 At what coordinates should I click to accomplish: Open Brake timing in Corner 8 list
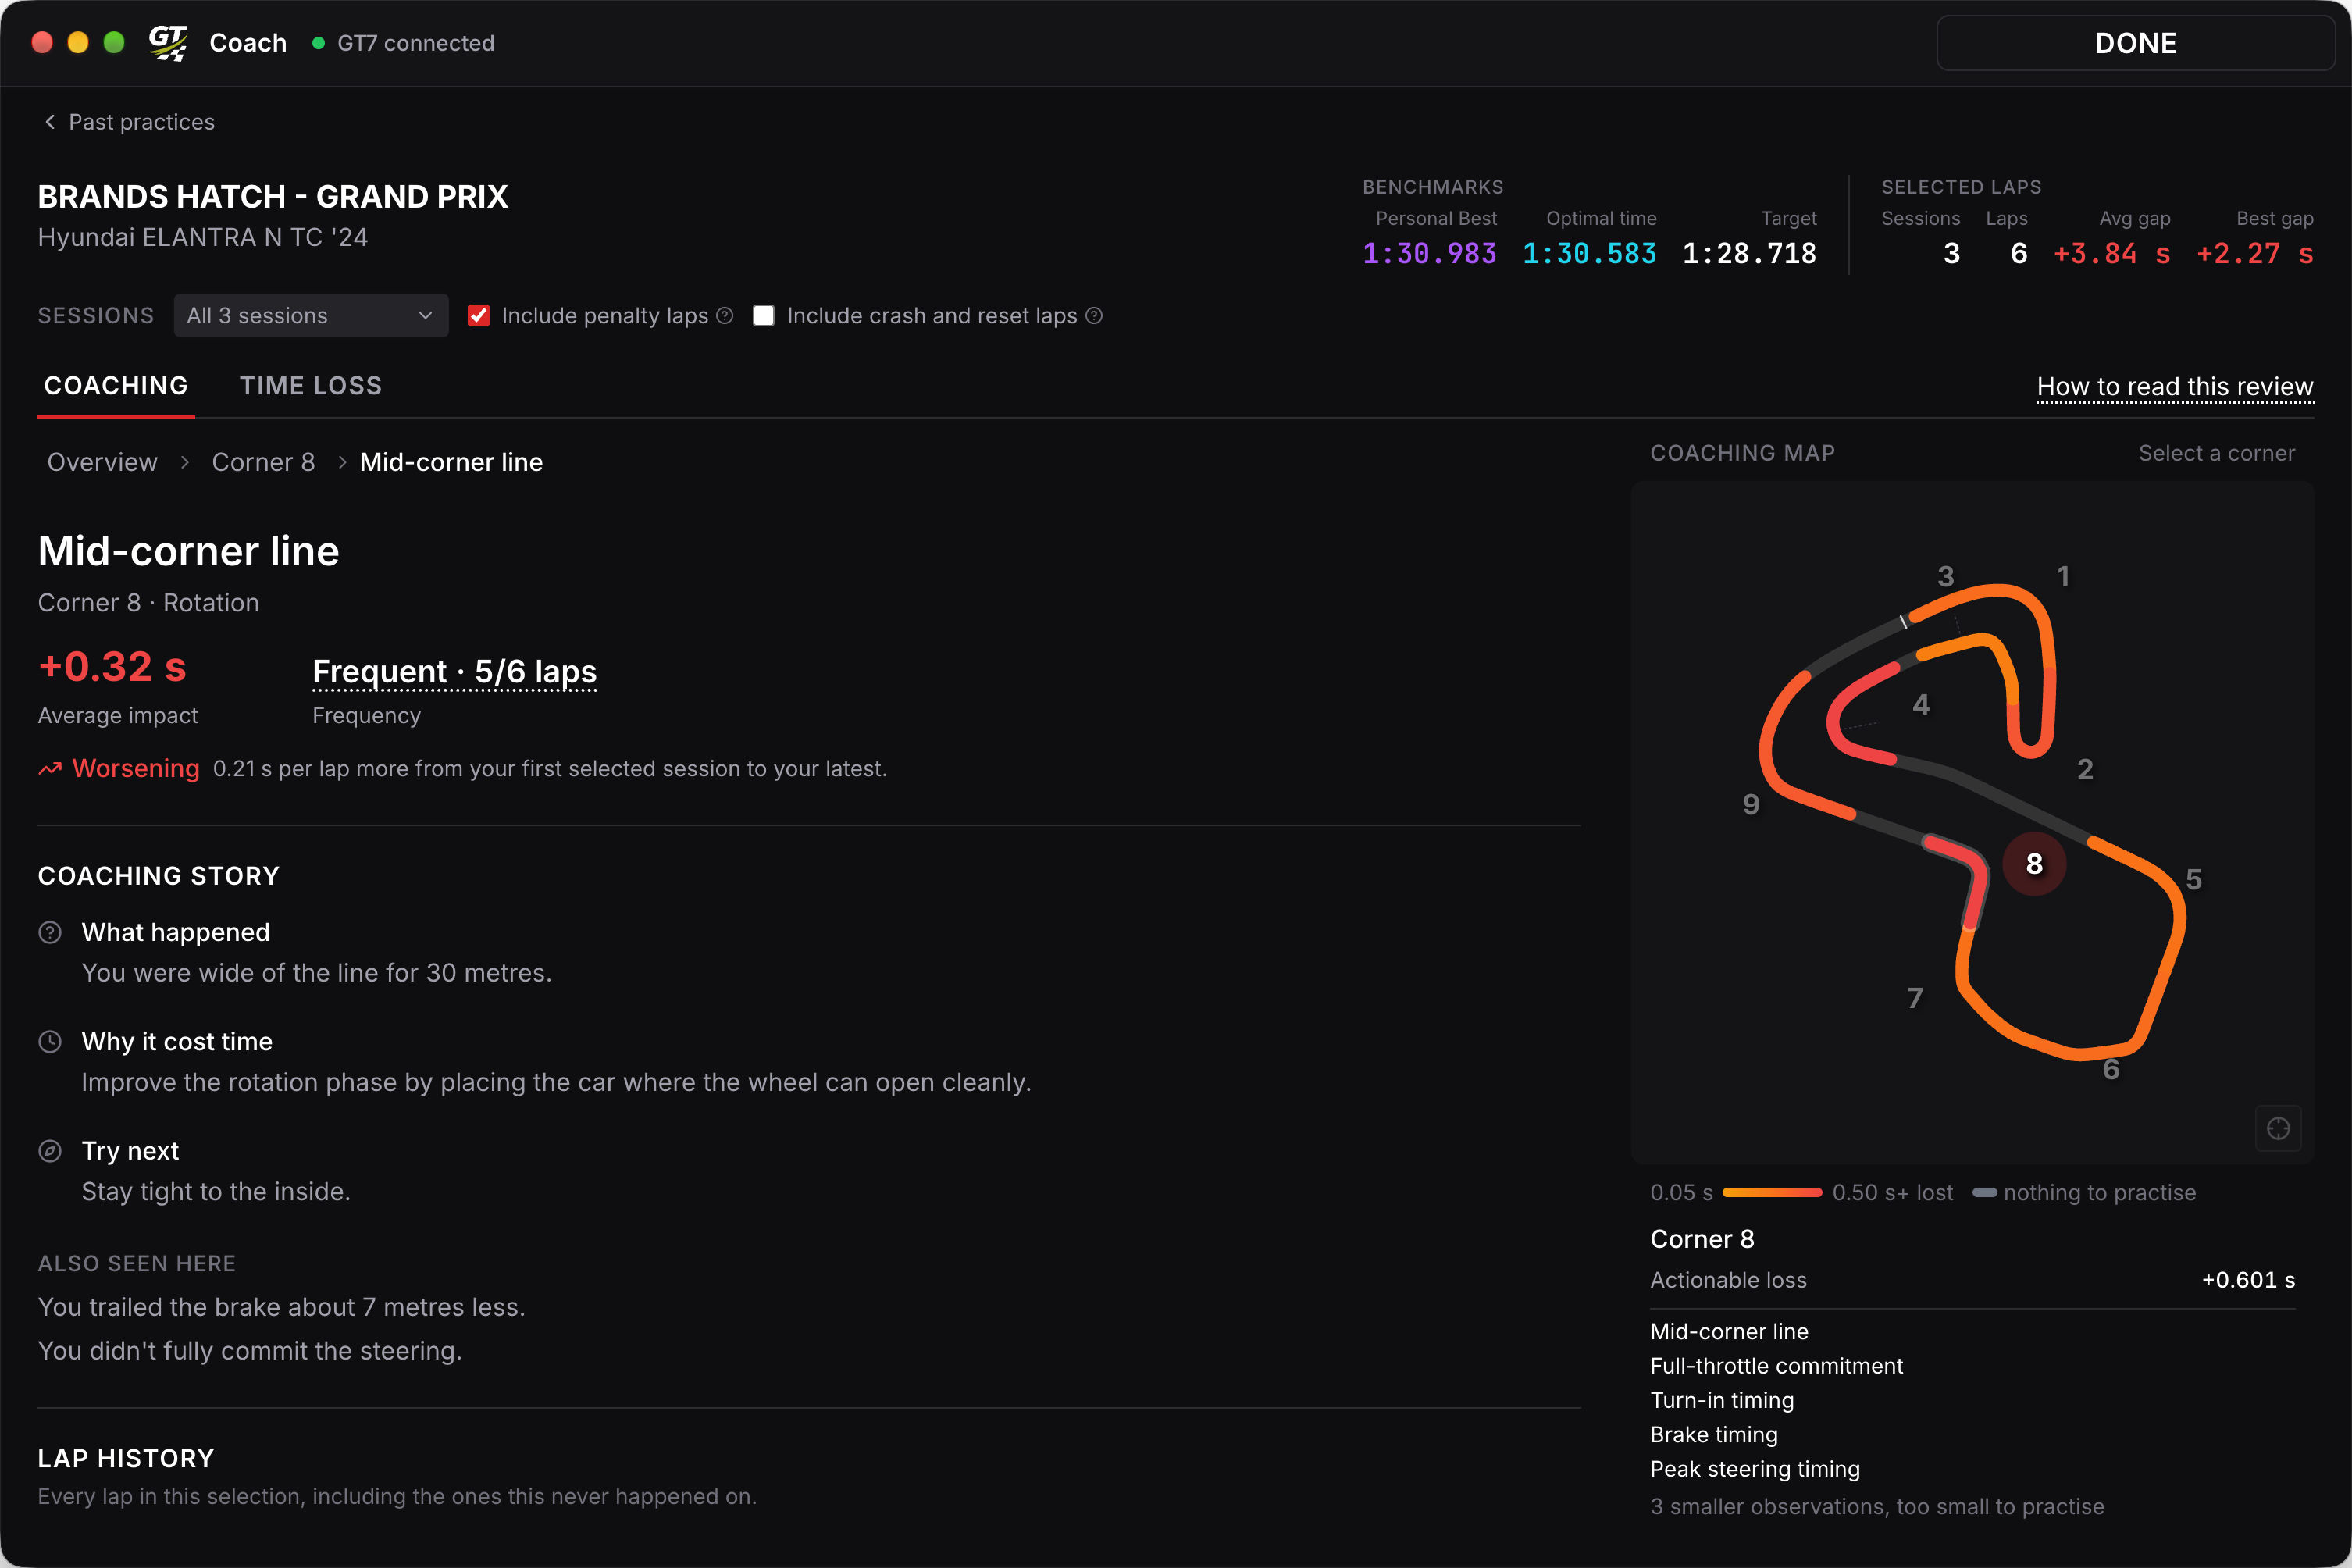click(1714, 1435)
